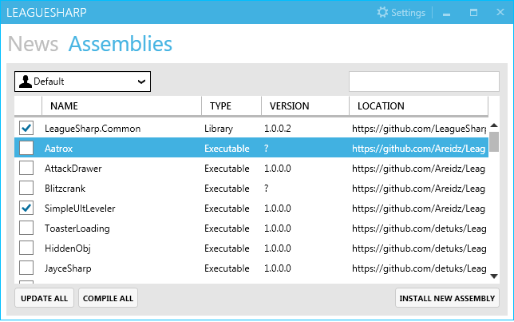Uncheck the LeagueSharp.Common checkbox

pyautogui.click(x=26, y=128)
